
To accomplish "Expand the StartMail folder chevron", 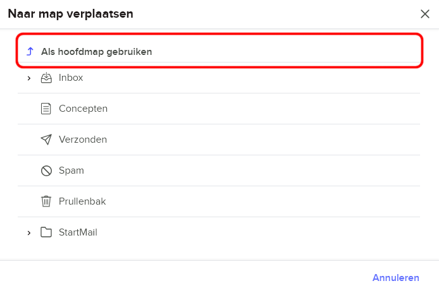I will (29, 233).
